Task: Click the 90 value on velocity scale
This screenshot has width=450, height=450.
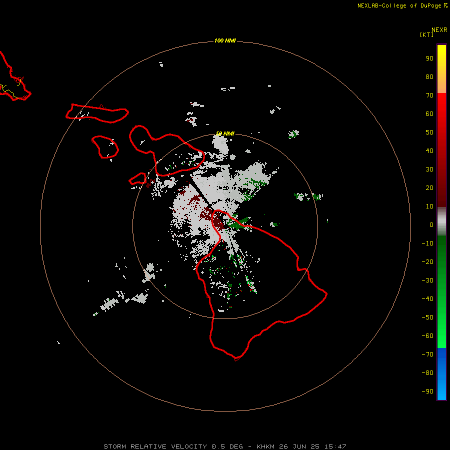Action: coord(429,58)
